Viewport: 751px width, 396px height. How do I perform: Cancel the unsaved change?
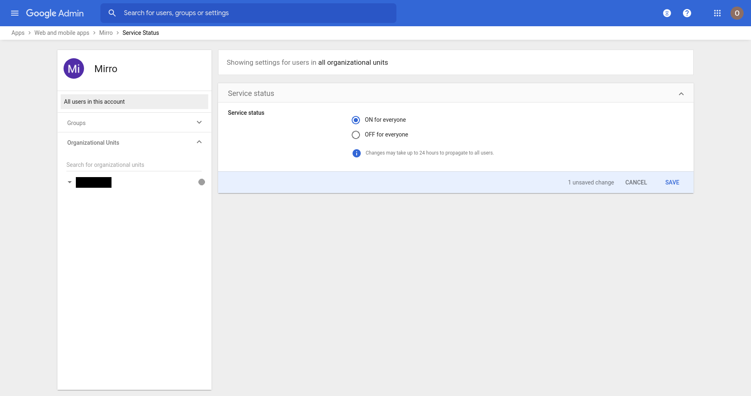point(636,182)
